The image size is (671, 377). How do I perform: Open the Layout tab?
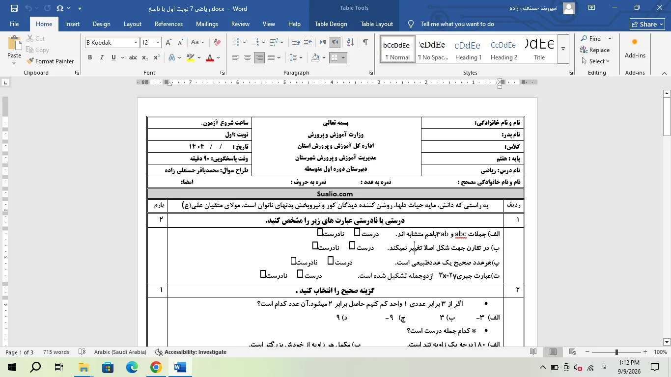click(x=133, y=24)
